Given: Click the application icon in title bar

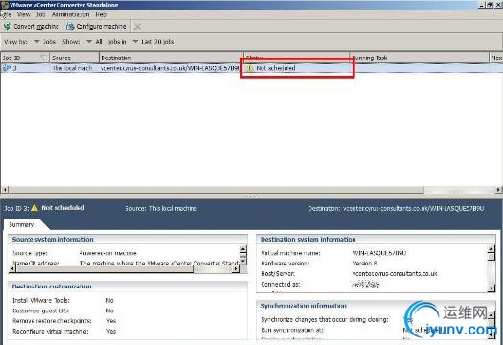Looking at the screenshot, I should 4,5.
